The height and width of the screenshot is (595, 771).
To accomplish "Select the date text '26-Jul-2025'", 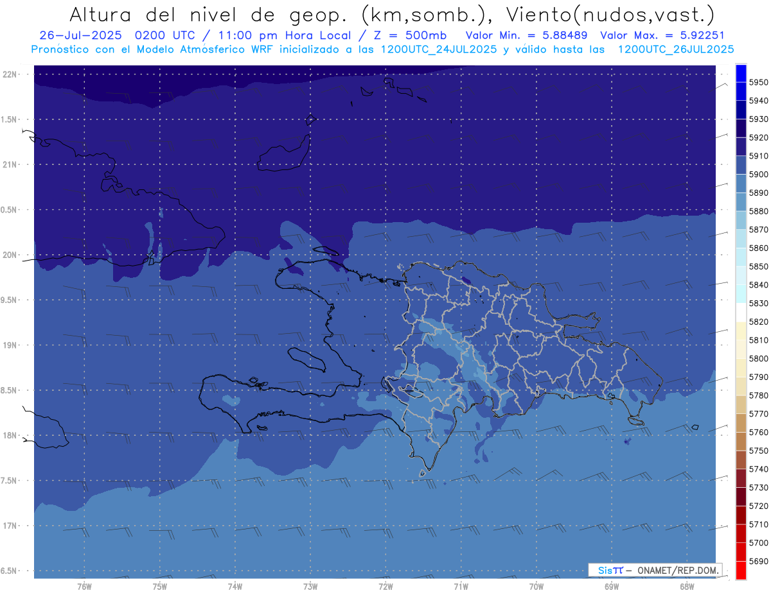I will [81, 35].
